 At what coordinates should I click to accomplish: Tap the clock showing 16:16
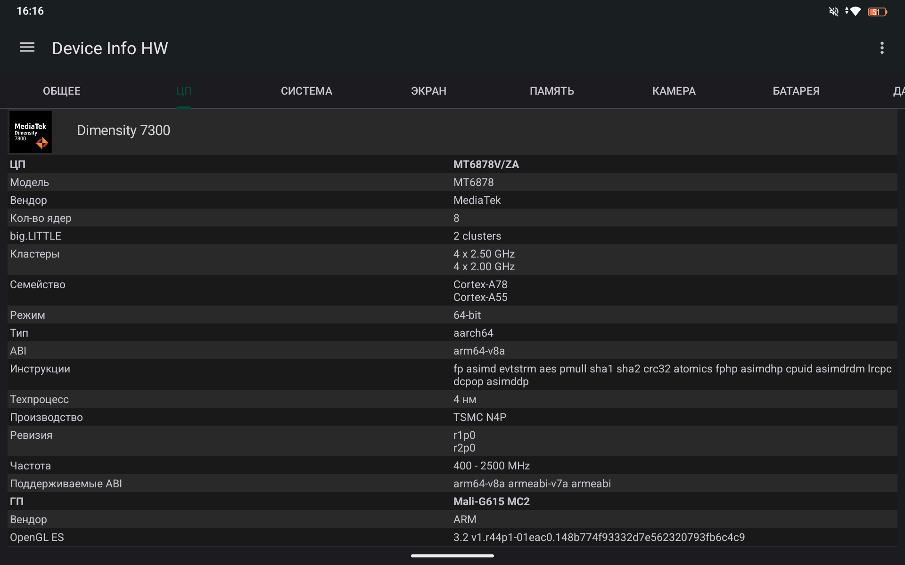point(30,11)
